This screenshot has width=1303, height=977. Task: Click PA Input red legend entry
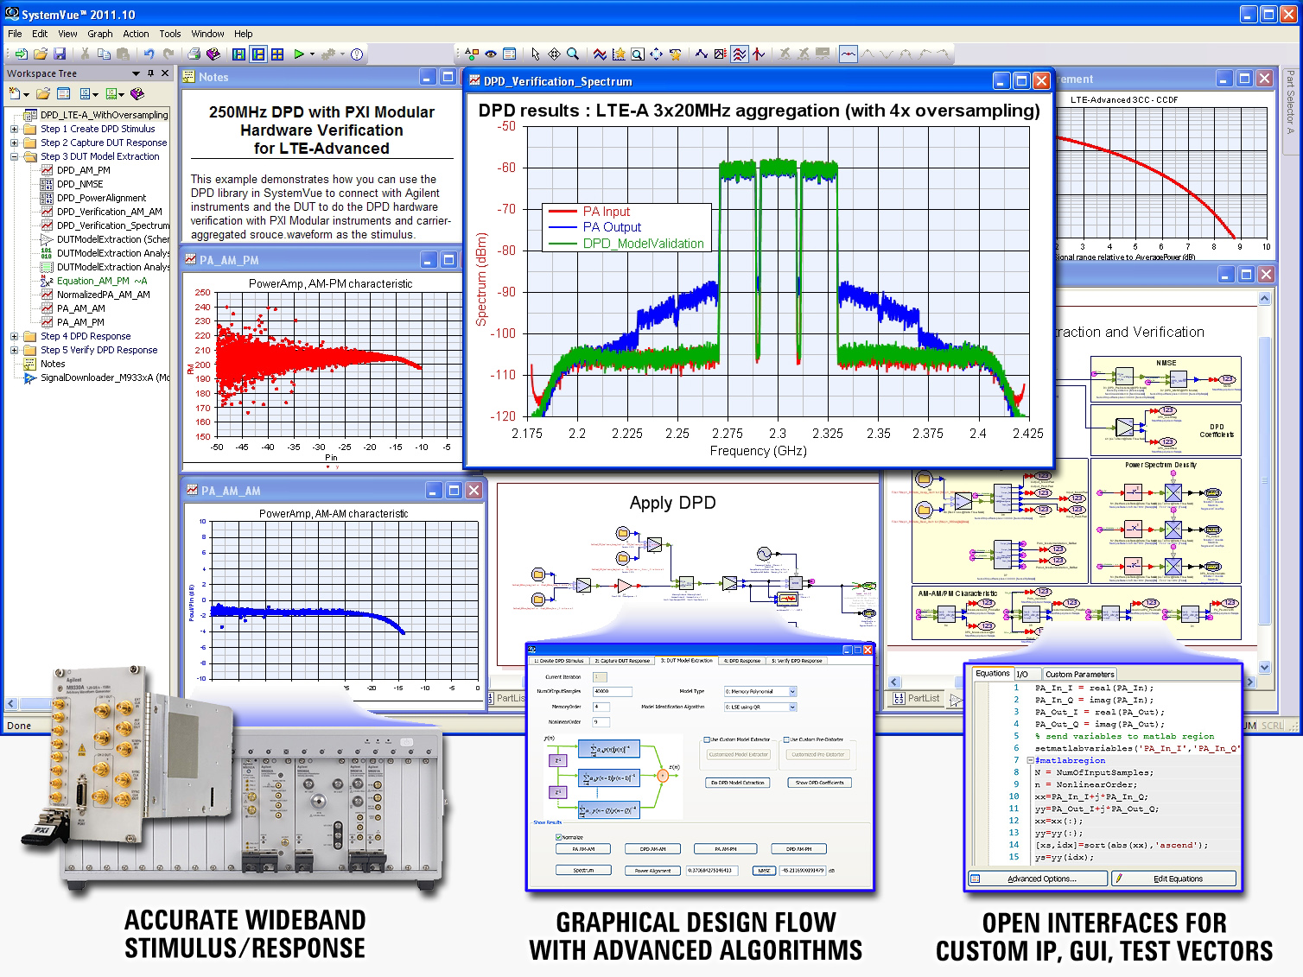606,211
